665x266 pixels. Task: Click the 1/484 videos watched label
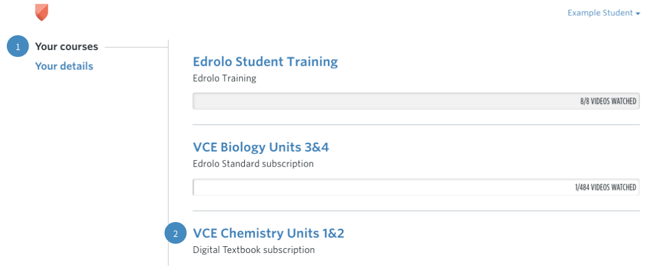tap(606, 187)
